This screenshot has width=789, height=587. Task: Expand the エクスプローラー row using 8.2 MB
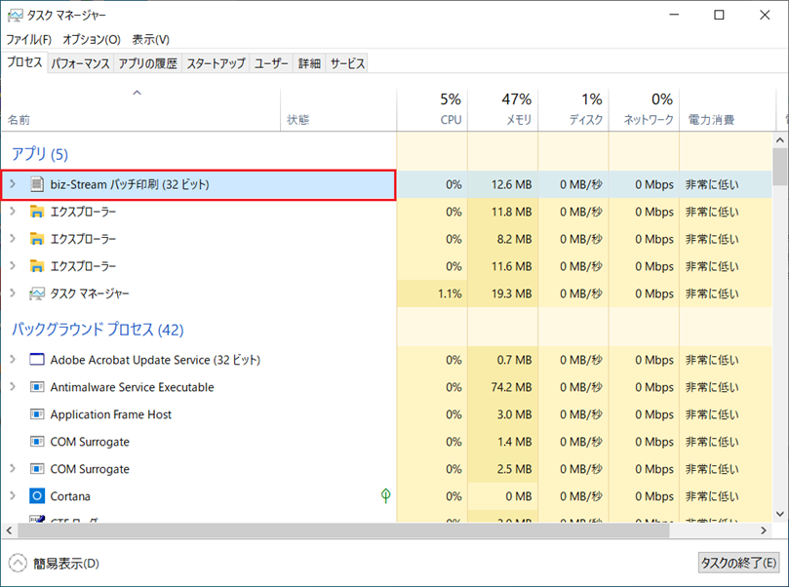click(x=13, y=239)
